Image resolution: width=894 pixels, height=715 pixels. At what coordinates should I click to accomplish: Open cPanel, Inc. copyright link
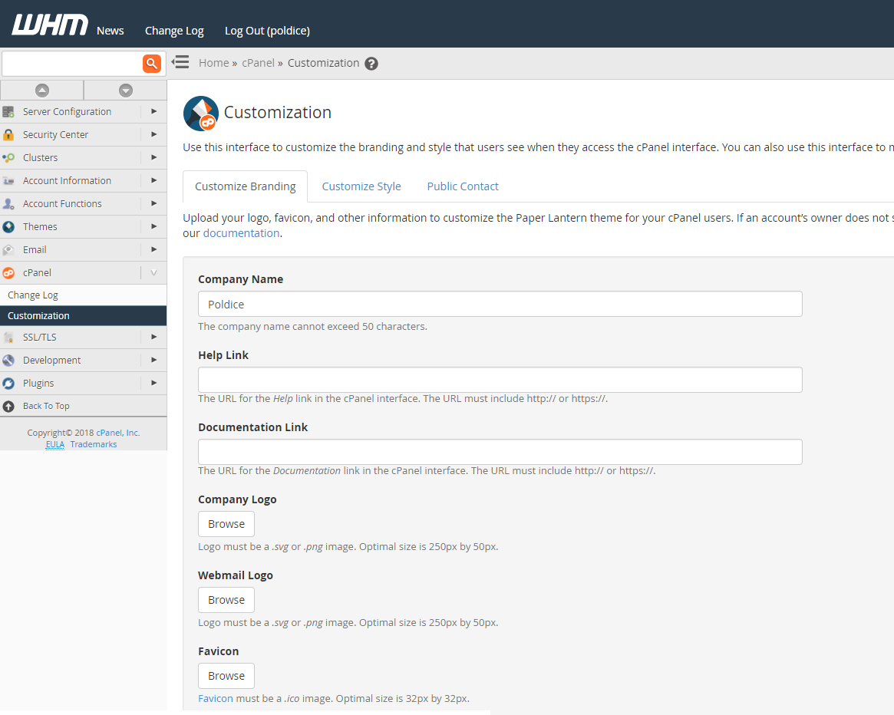(x=118, y=433)
